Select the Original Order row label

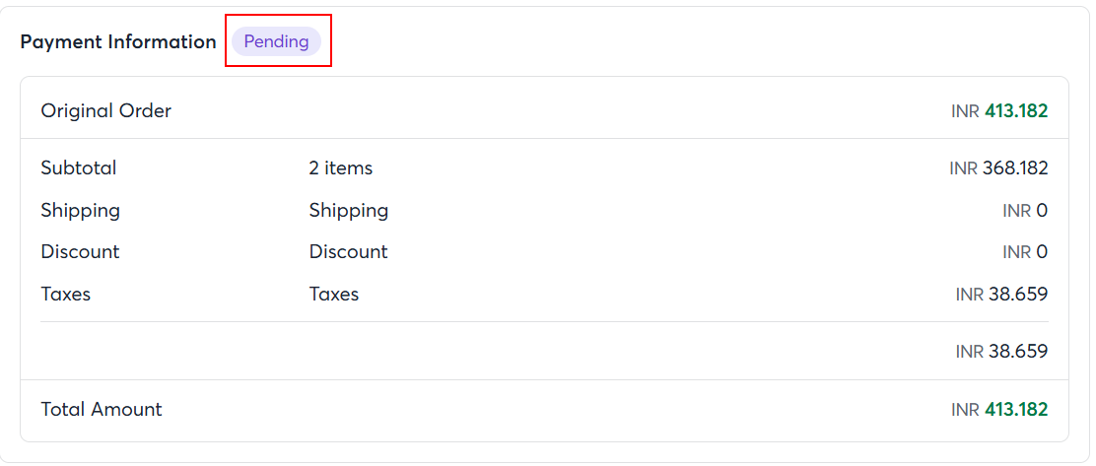pos(105,110)
